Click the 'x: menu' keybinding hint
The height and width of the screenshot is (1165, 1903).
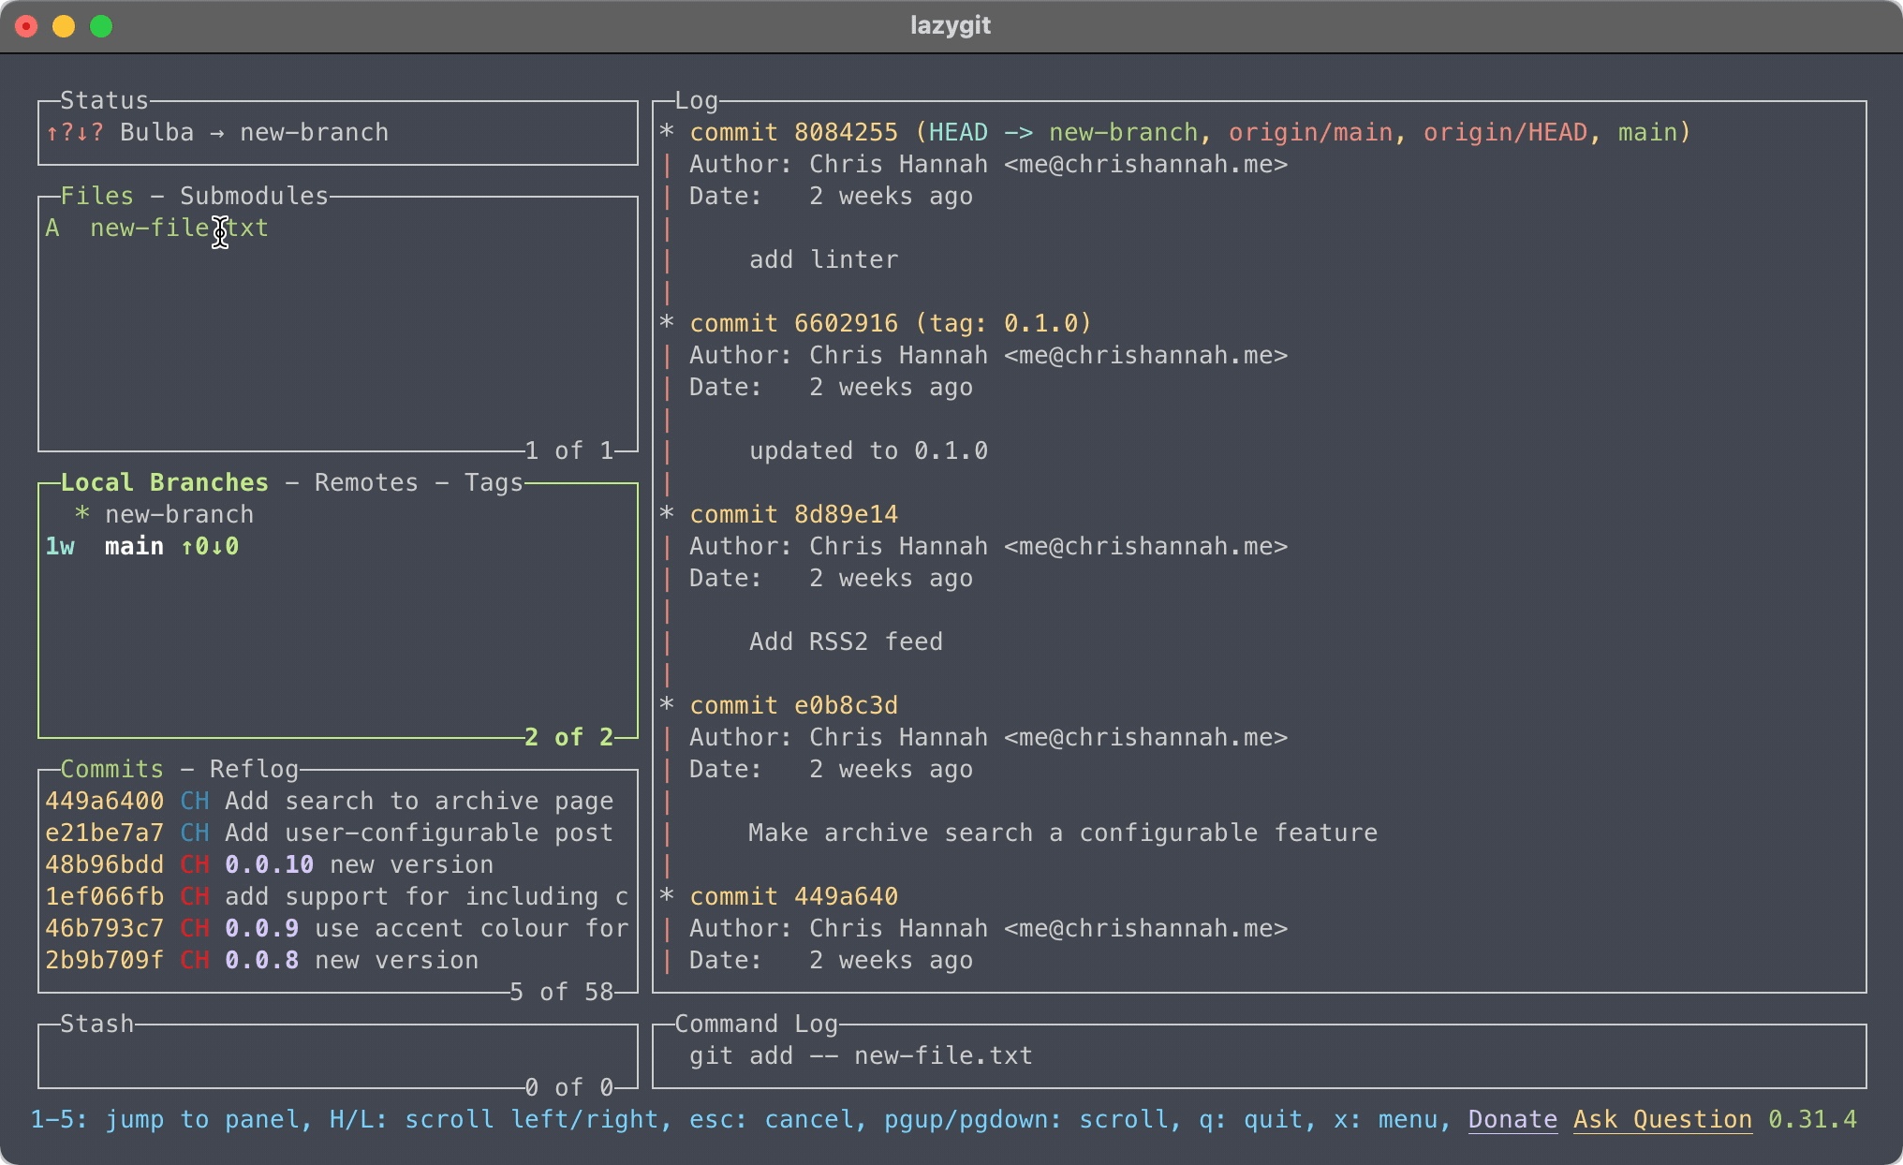pyautogui.click(x=1385, y=1119)
